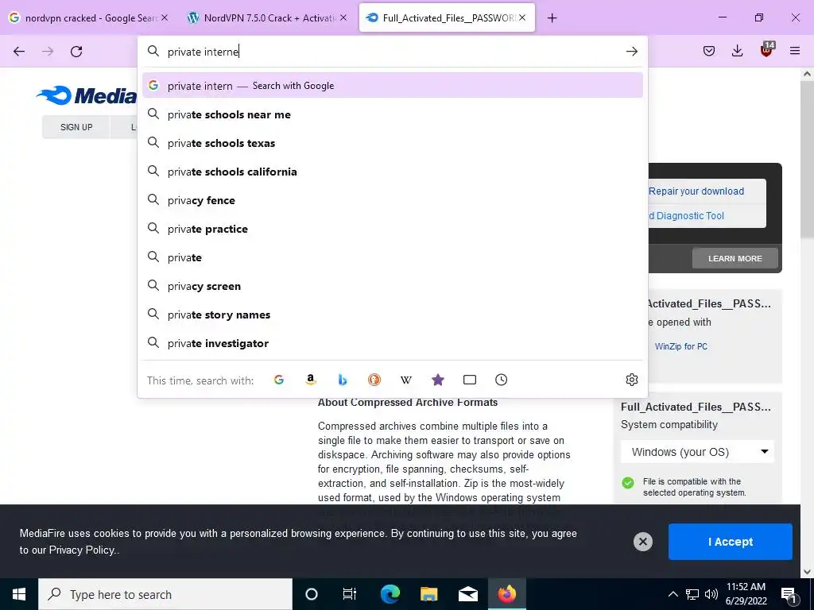The height and width of the screenshot is (610, 814).
Task: Click the MediaFire logo
Action: point(87,95)
